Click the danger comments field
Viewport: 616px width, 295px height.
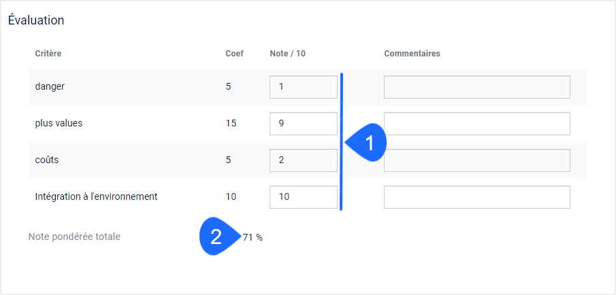tap(477, 87)
